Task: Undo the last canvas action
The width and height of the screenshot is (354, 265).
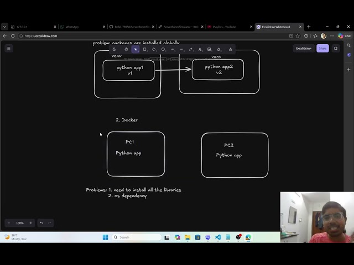Action: pos(41,223)
